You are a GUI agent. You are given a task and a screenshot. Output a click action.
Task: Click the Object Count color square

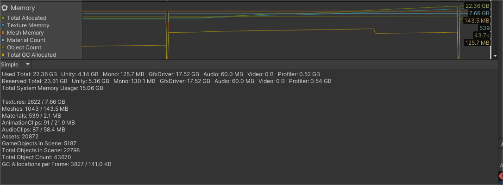click(4, 48)
